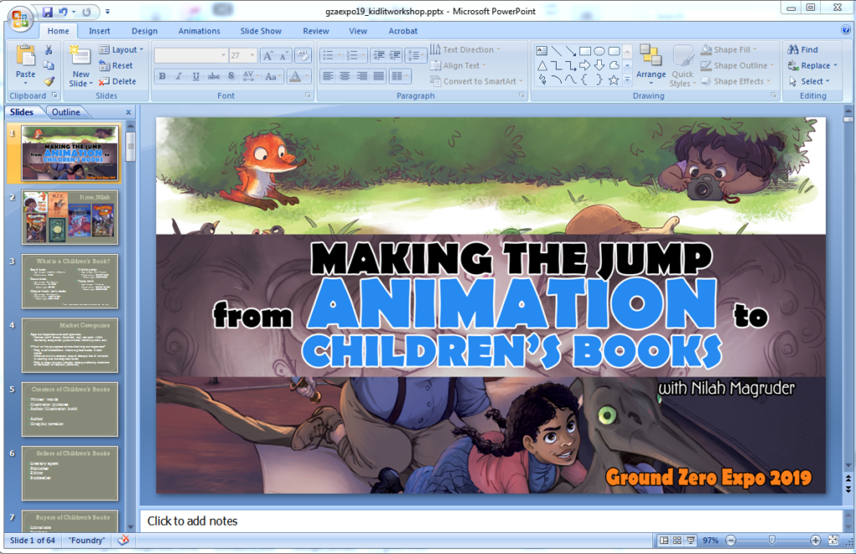
Task: Toggle text Shadow
Action: 231,76
